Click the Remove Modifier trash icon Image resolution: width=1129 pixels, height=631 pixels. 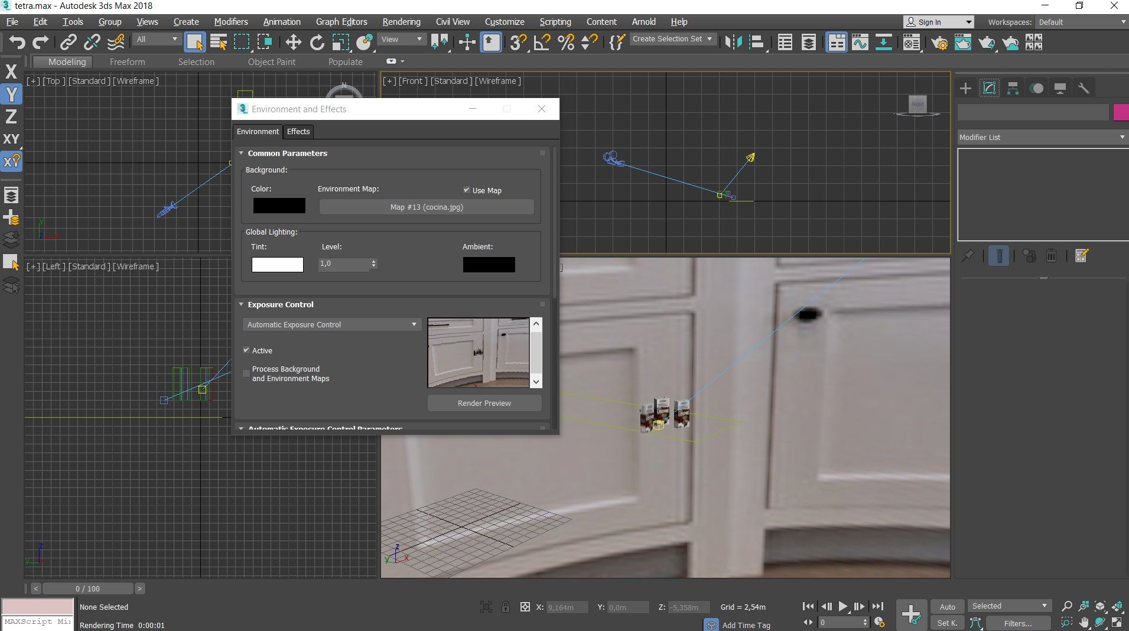(1051, 256)
